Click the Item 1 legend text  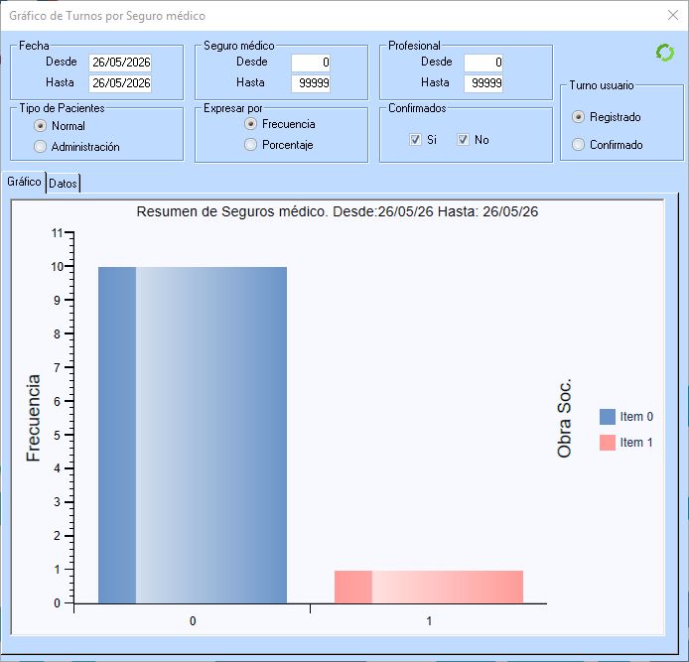click(636, 443)
